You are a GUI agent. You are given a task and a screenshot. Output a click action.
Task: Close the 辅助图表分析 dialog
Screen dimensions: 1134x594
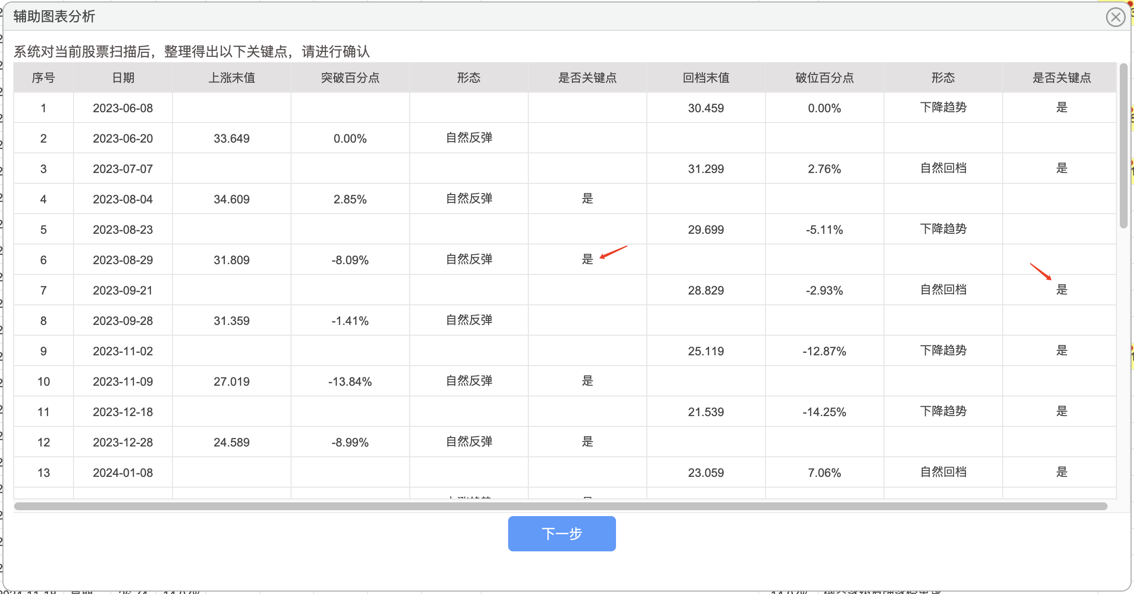click(1115, 17)
